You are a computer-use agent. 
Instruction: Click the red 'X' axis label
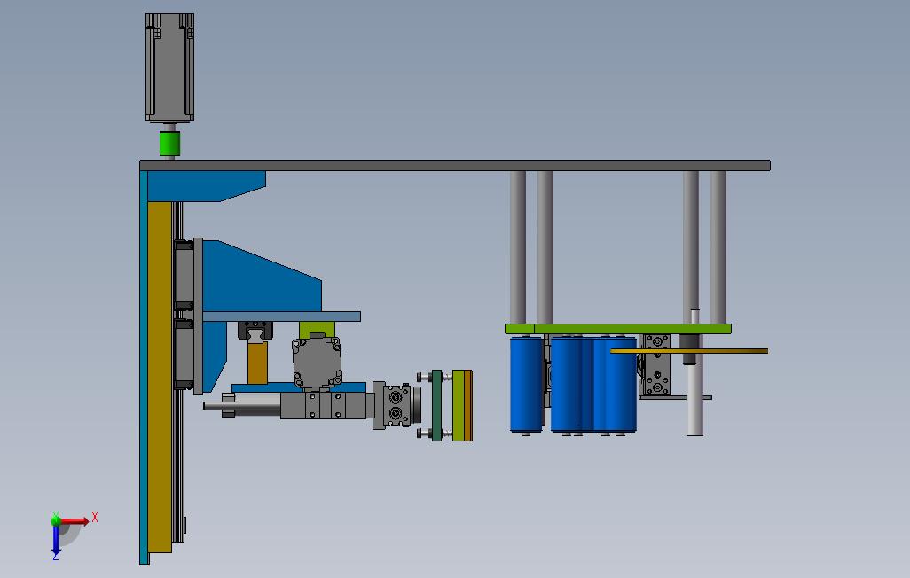pyautogui.click(x=95, y=517)
